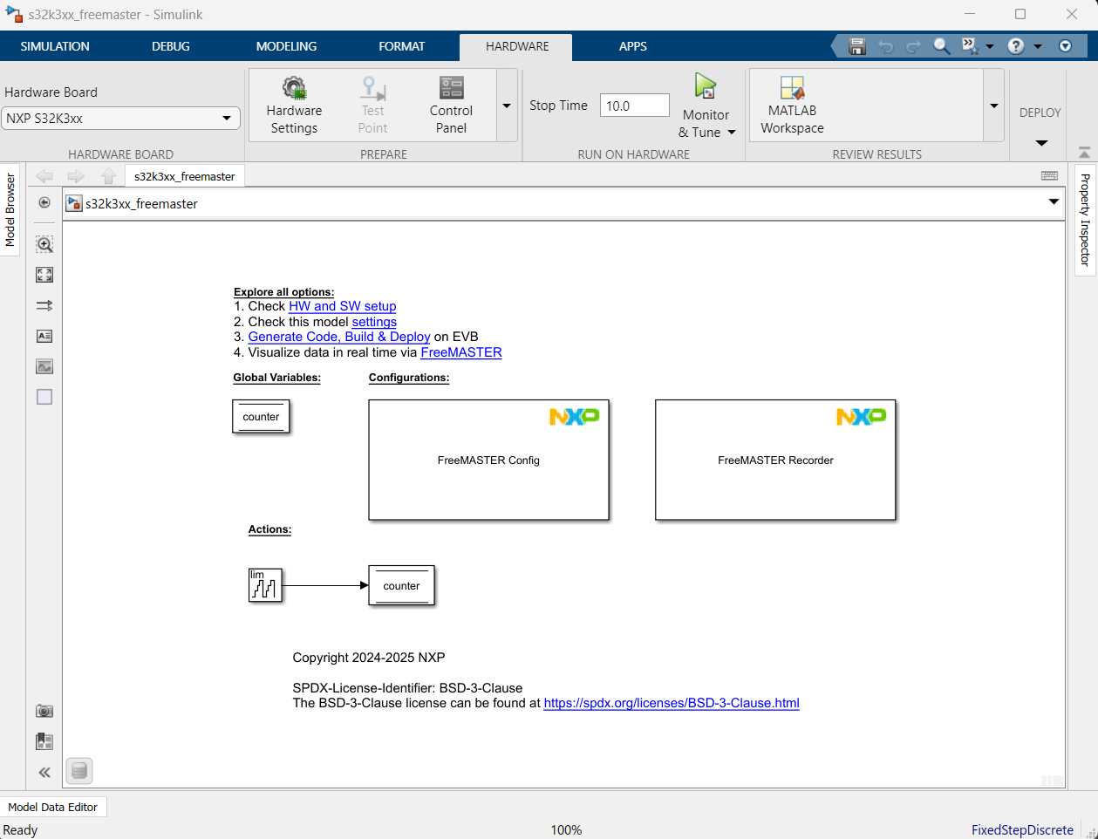Toggle sample time arrows display icon
Image resolution: width=1098 pixels, height=839 pixels.
(44, 305)
